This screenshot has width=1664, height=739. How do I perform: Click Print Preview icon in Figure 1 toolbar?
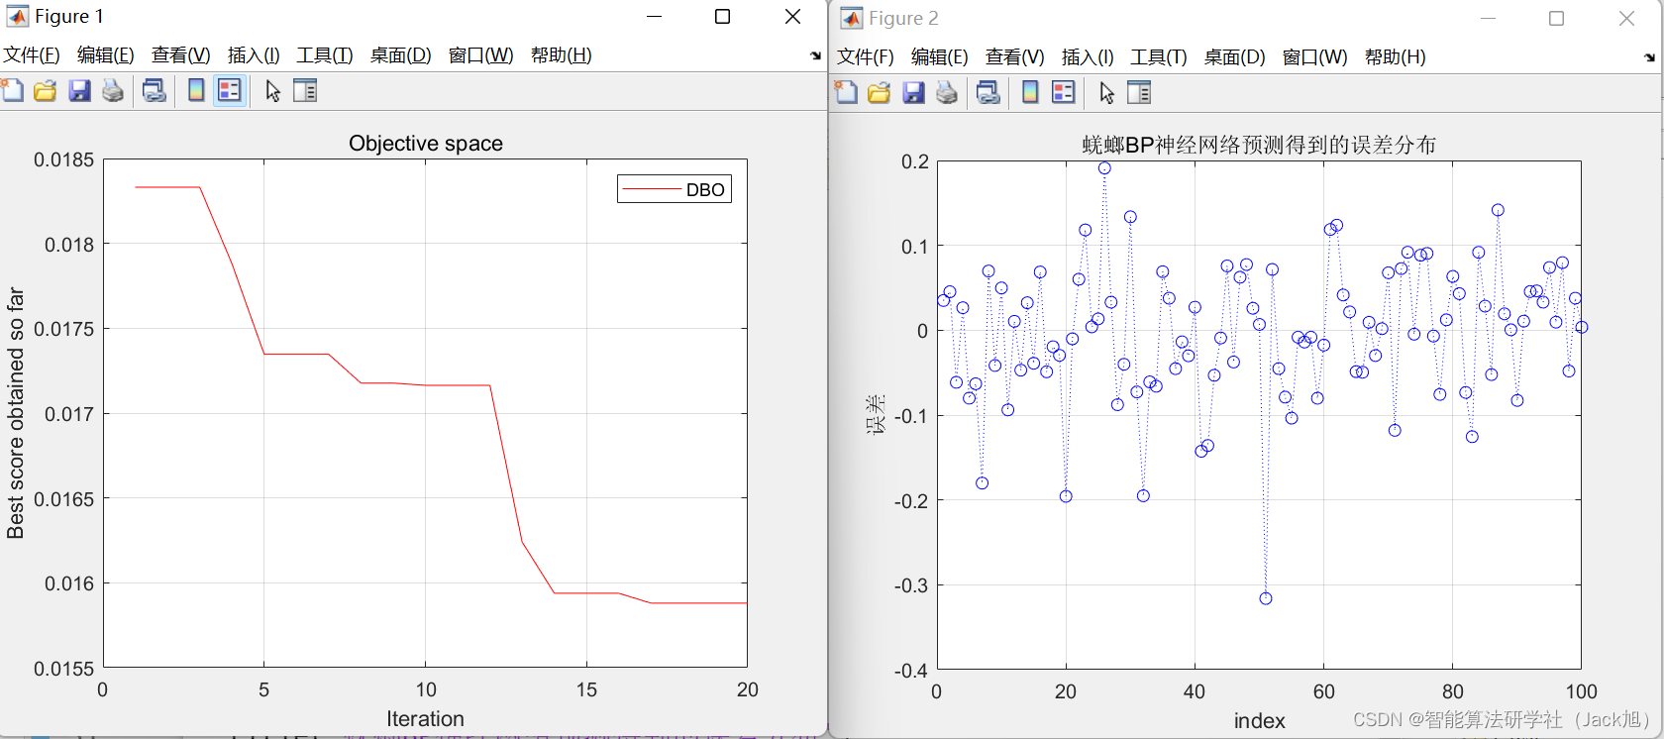pos(155,91)
